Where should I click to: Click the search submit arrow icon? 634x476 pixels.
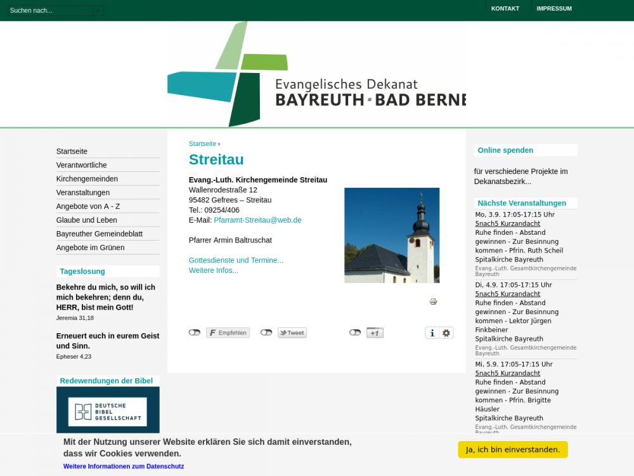[x=98, y=10]
